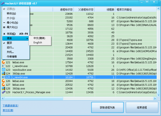Select 移动(M) from the system menu

(x=16, y=13)
